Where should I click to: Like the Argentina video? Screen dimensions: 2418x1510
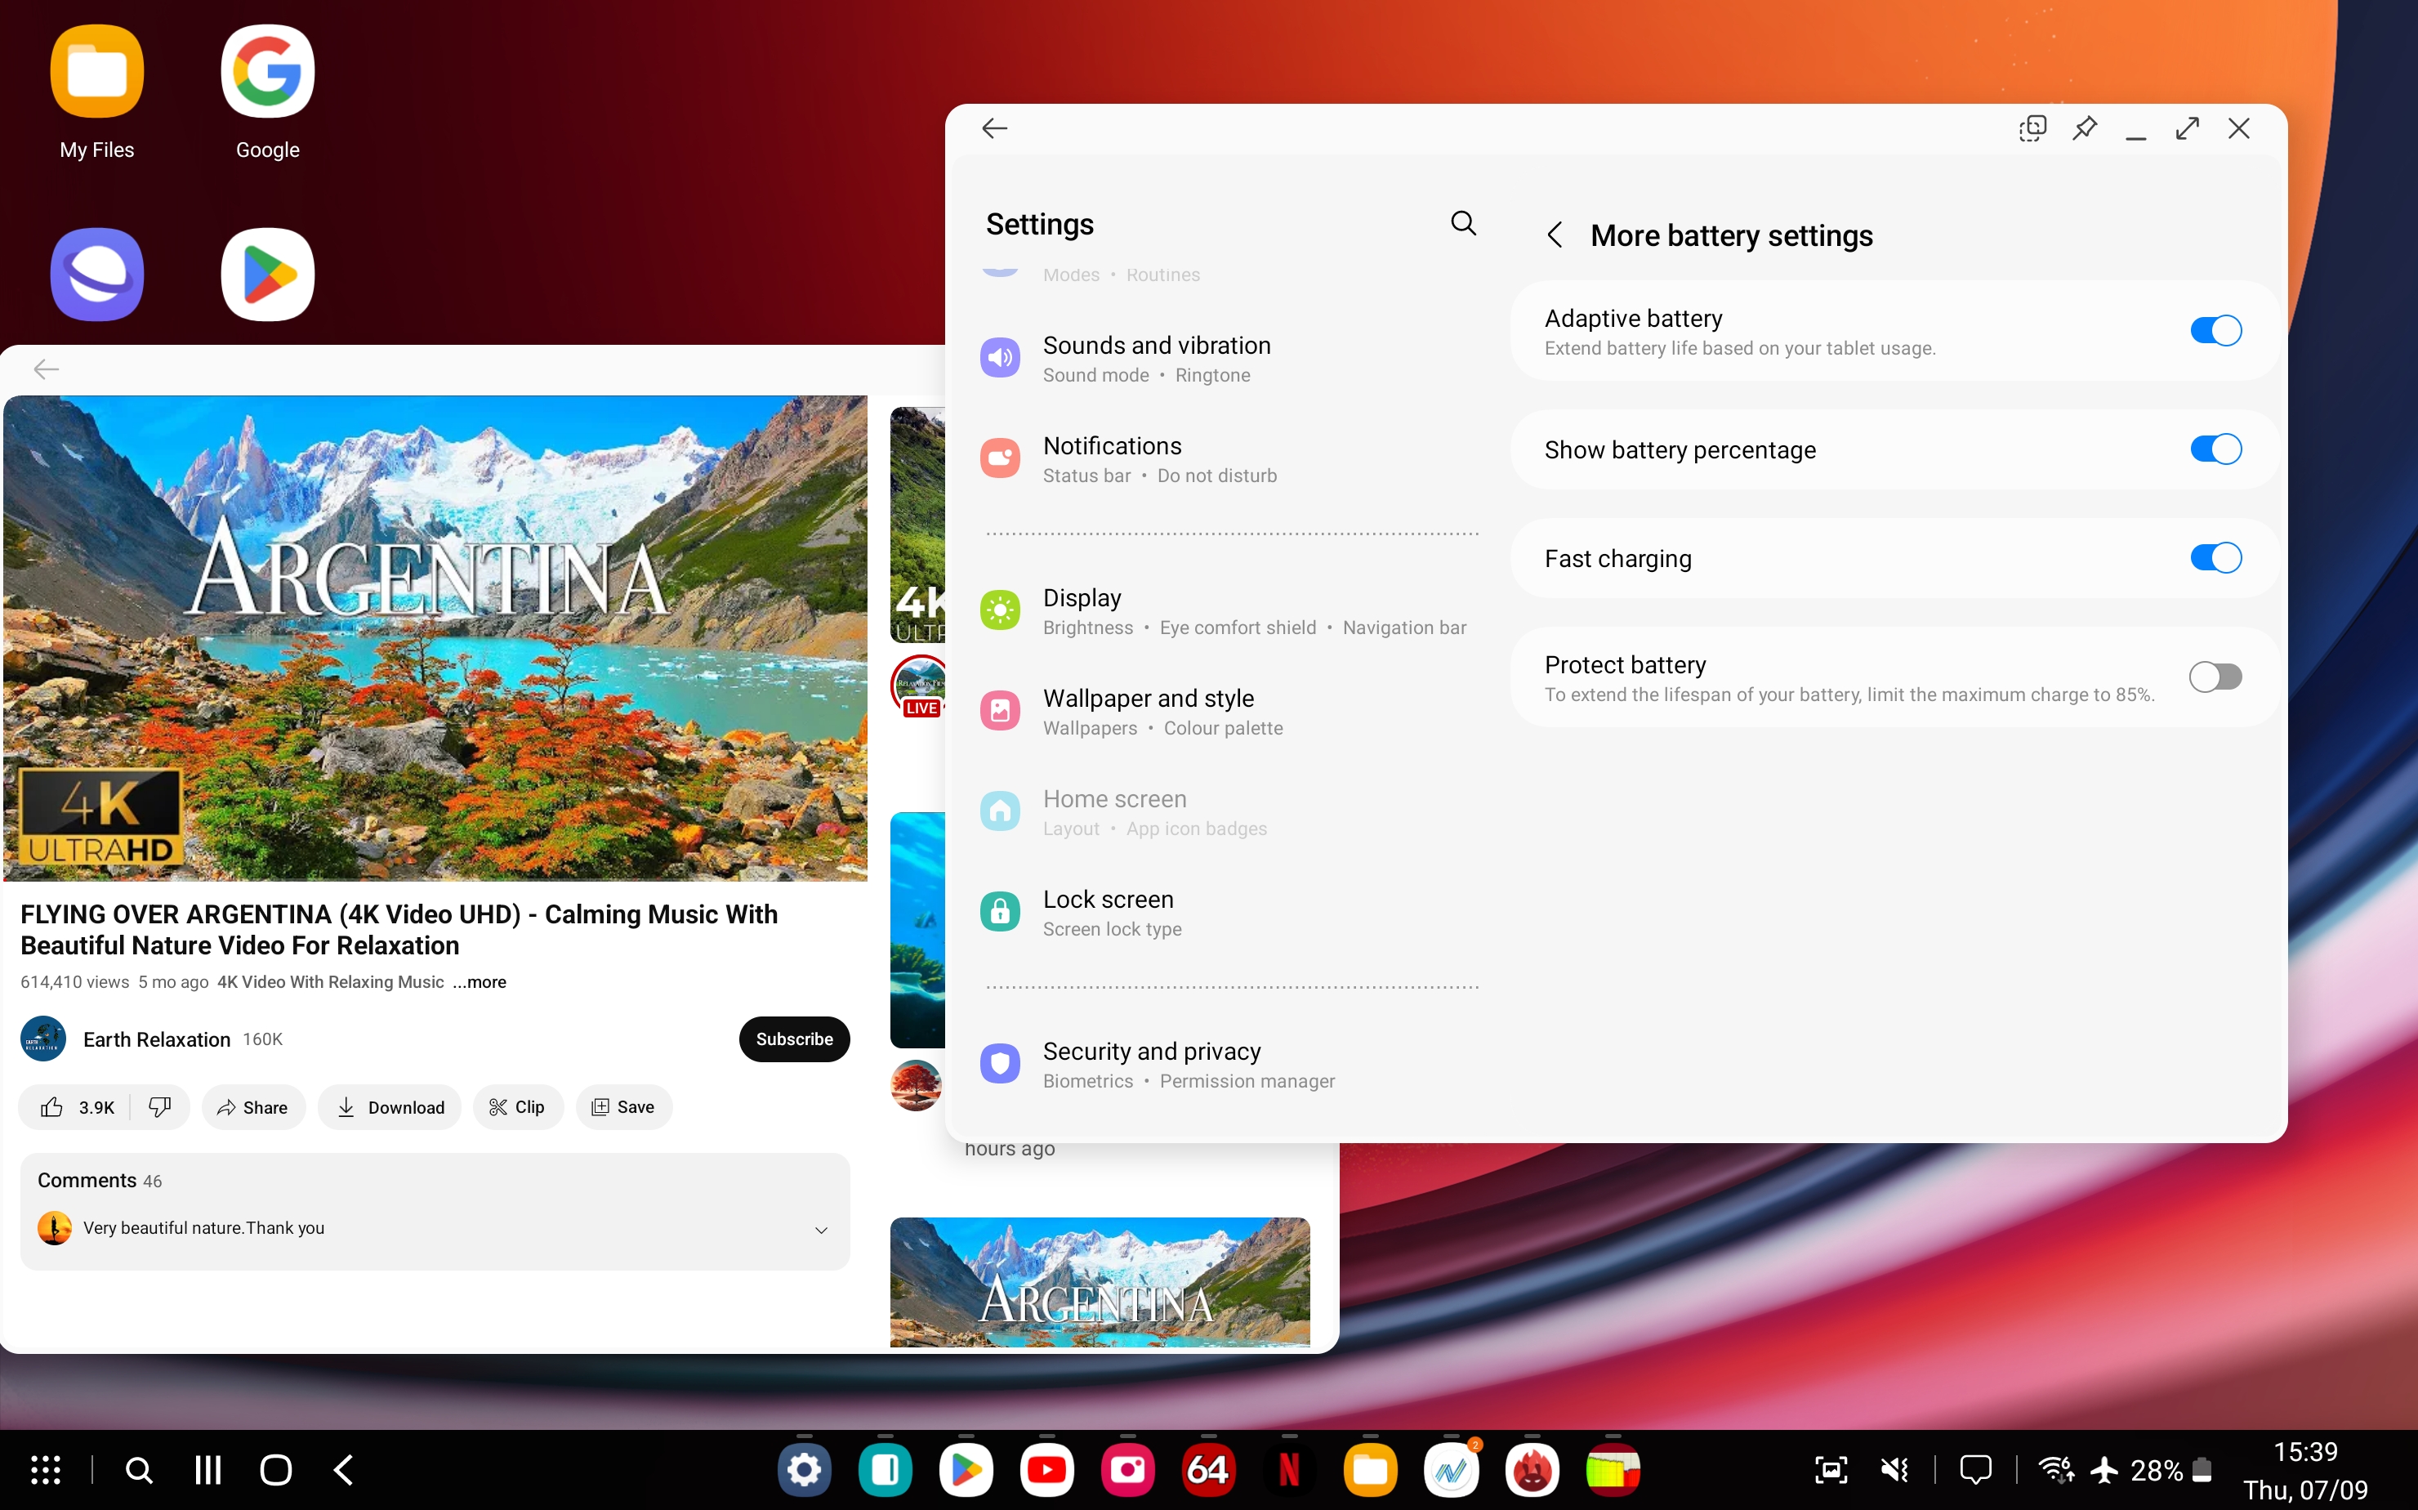[76, 1106]
